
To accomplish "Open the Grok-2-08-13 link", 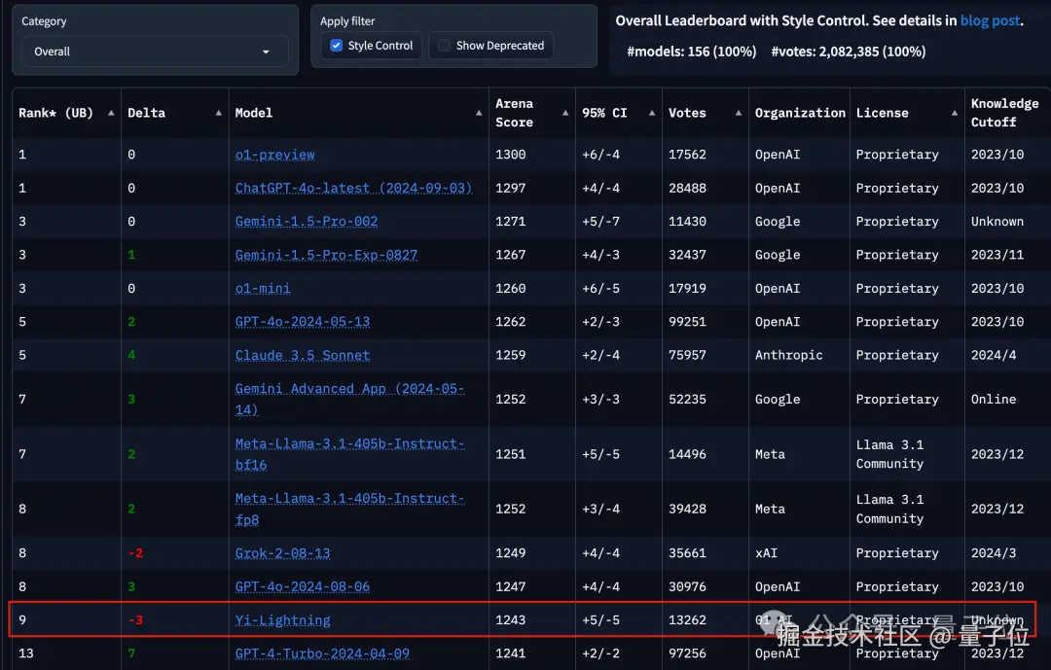I will (282, 553).
